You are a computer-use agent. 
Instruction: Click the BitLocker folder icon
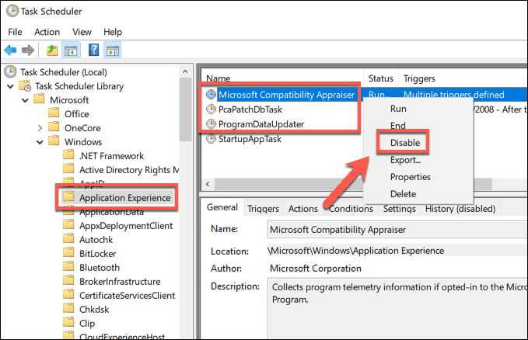(x=68, y=253)
